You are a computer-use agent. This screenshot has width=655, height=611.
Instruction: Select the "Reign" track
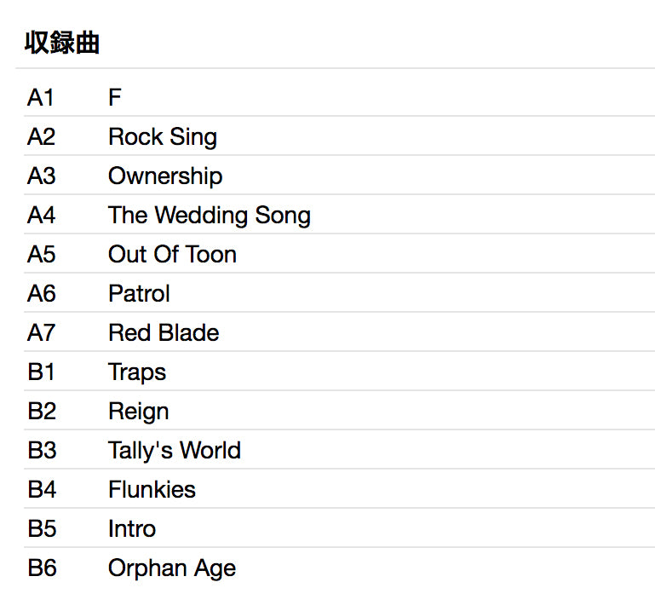[138, 412]
